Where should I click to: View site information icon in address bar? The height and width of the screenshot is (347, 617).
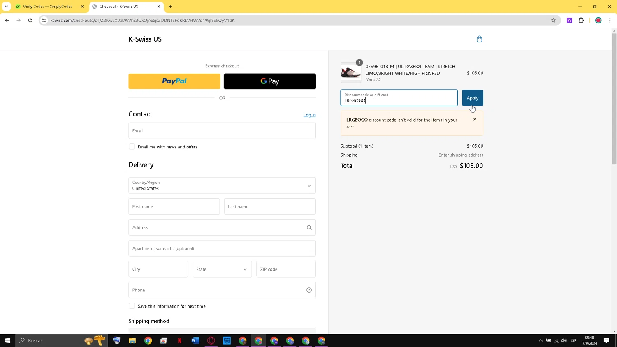44,20
